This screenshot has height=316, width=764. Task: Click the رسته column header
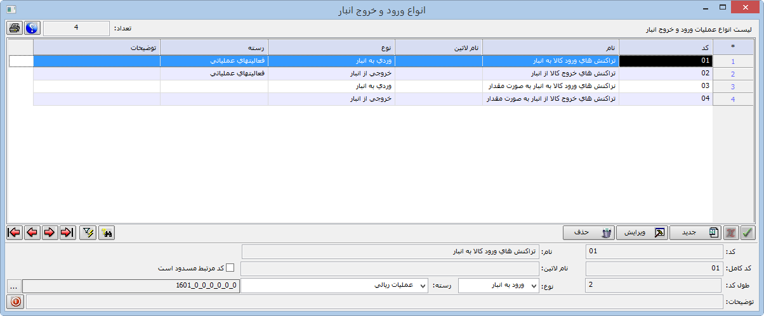pos(214,47)
